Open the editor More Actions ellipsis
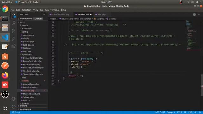 [199, 15]
